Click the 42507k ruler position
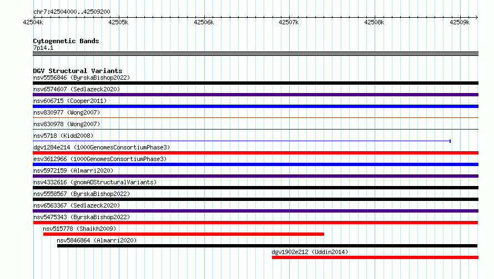 289,22
